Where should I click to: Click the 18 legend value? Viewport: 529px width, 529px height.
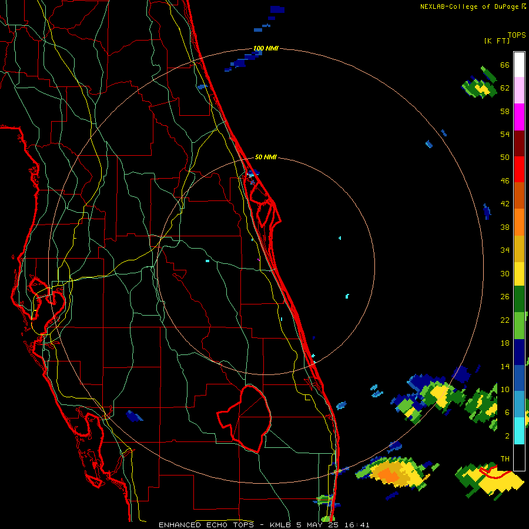[505, 343]
